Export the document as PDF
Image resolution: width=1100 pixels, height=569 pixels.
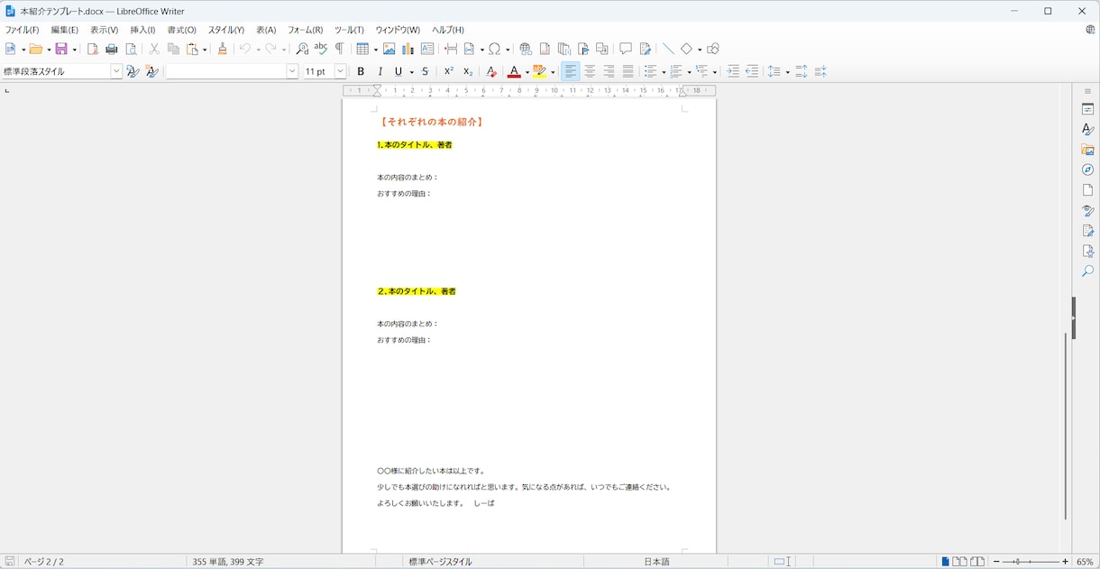coord(92,50)
